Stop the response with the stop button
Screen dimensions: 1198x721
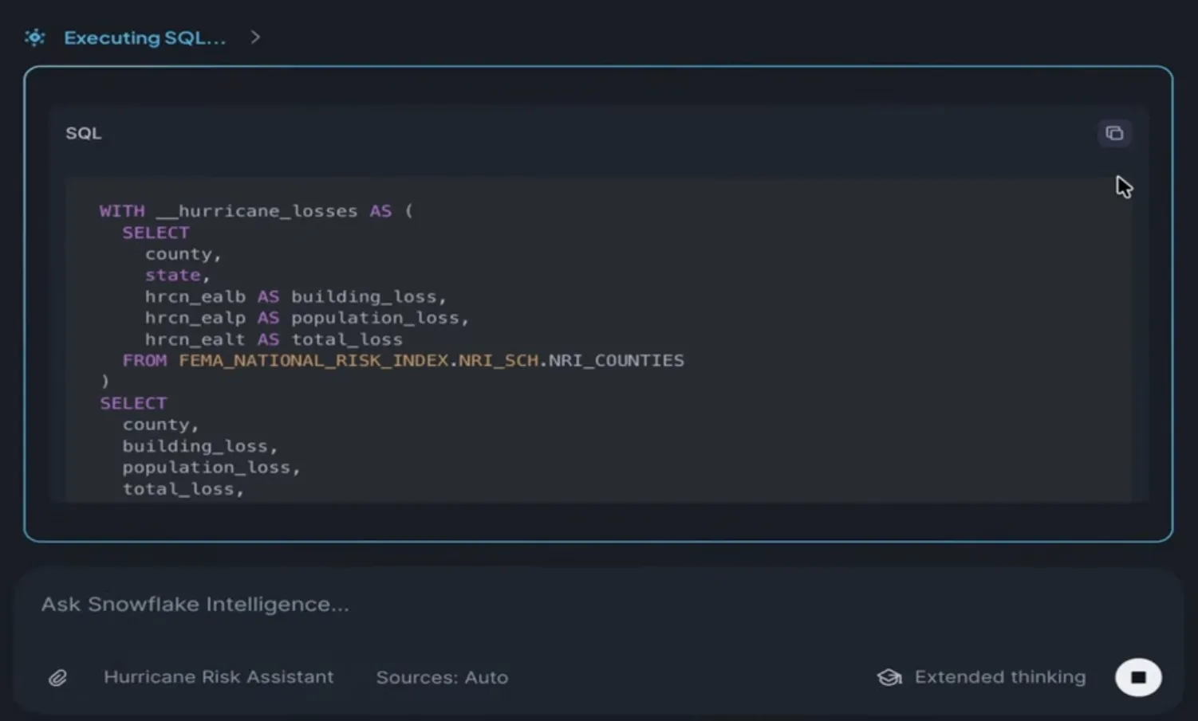coord(1138,677)
